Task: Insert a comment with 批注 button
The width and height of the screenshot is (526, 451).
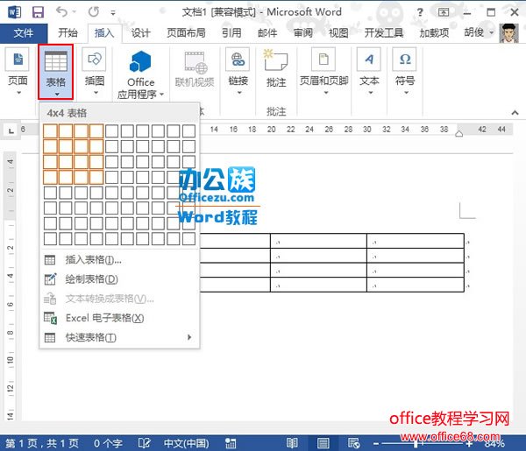Action: (x=276, y=68)
